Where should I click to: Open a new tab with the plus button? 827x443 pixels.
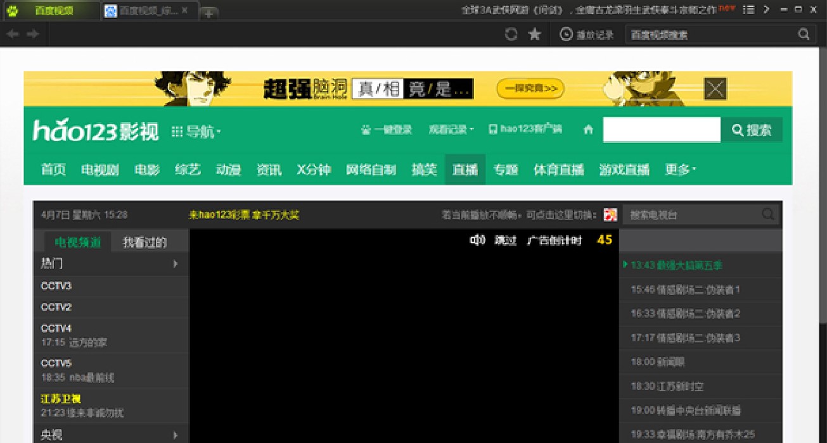pyautogui.click(x=210, y=11)
